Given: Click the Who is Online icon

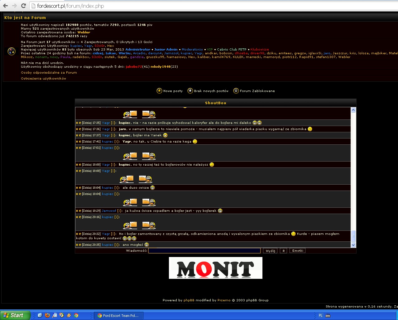Looking at the screenshot, I should point(12,51).
